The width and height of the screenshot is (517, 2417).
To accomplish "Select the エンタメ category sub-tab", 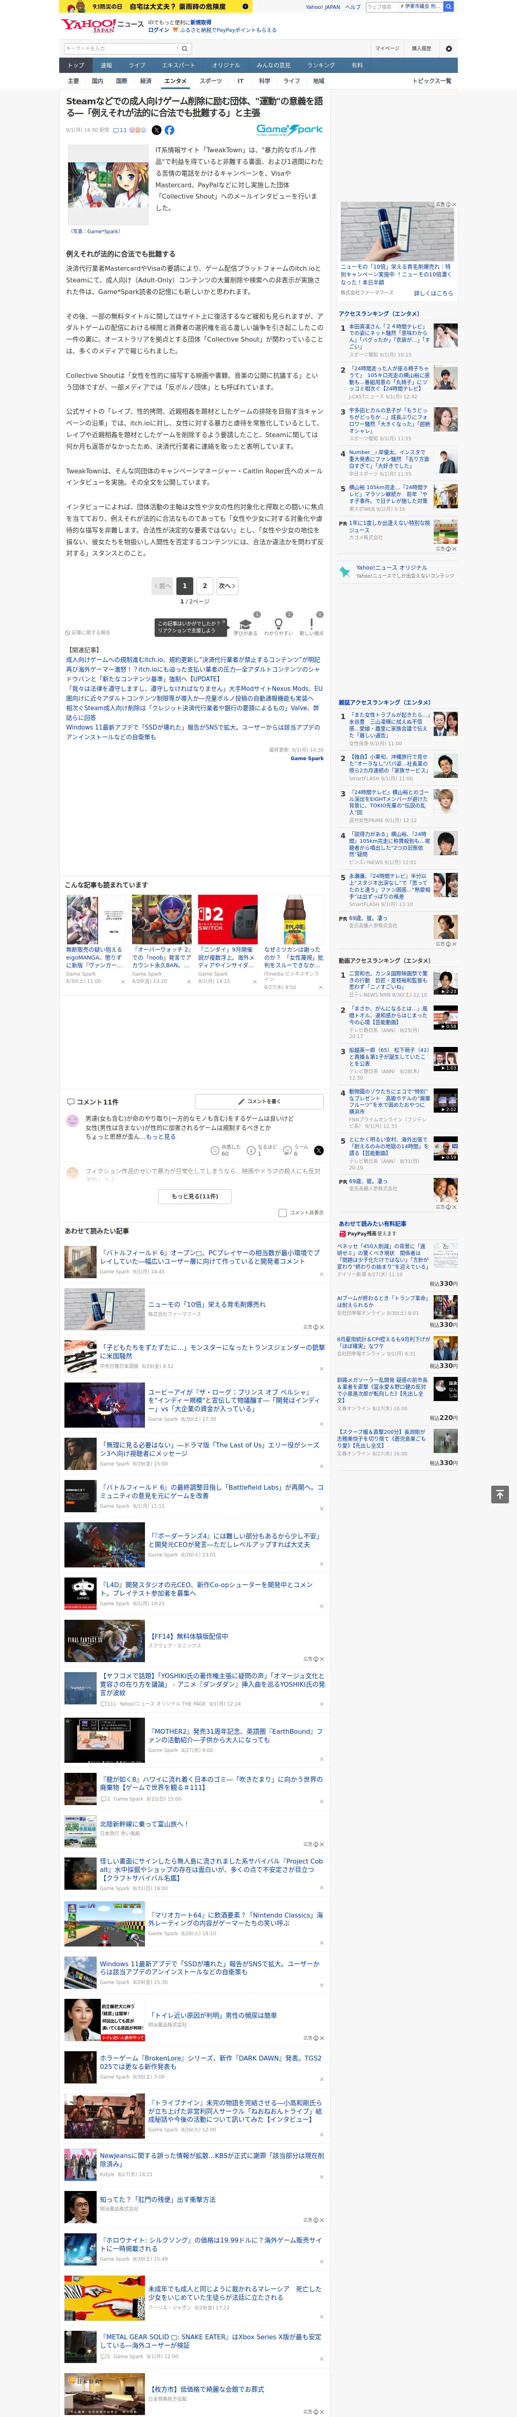I will point(176,81).
